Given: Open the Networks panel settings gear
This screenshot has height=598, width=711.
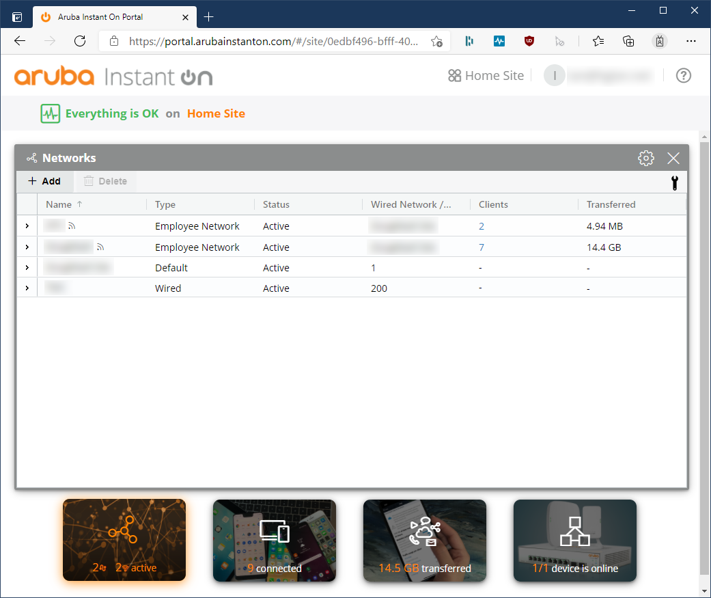Looking at the screenshot, I should (x=645, y=158).
